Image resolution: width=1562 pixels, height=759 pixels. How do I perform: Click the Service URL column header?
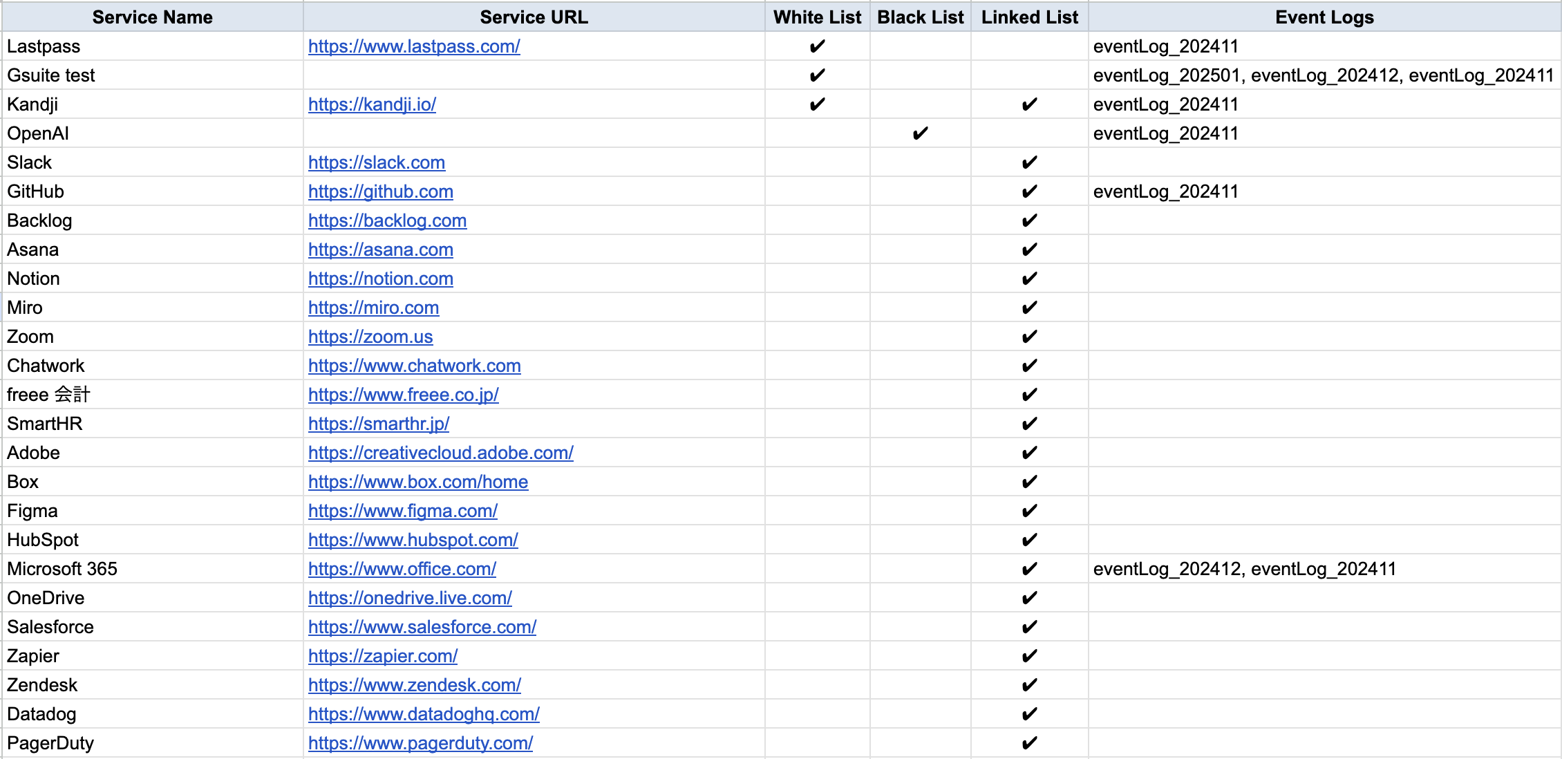click(534, 17)
